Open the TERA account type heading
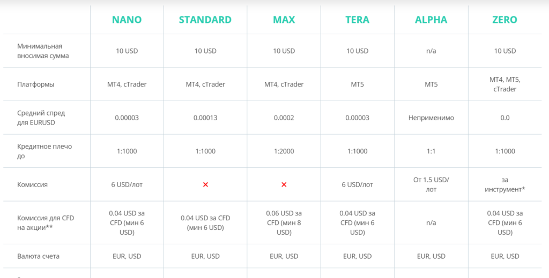Image resolution: width=549 pixels, height=278 pixels. coord(357,20)
